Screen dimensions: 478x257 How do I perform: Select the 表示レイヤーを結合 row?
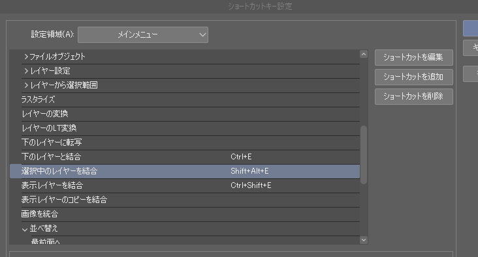point(185,185)
